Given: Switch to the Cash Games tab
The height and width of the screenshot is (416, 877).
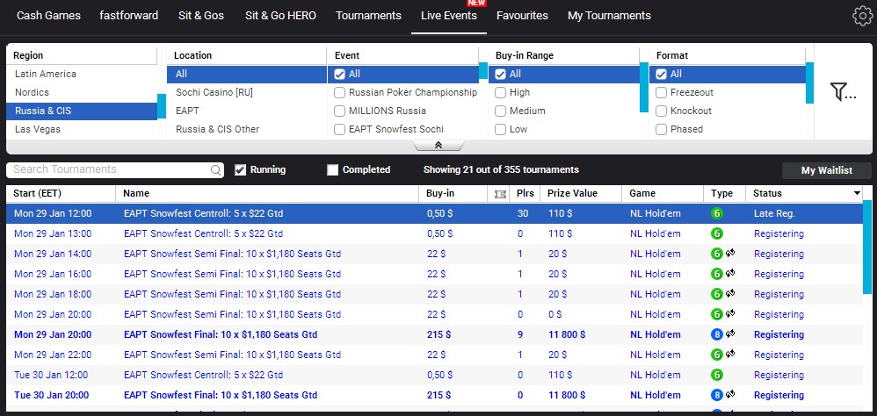Looking at the screenshot, I should [48, 16].
